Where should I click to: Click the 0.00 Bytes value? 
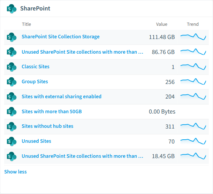pyautogui.click(x=162, y=111)
